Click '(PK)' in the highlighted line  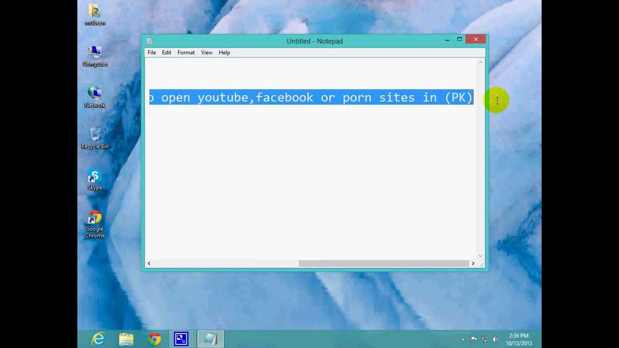tap(458, 98)
